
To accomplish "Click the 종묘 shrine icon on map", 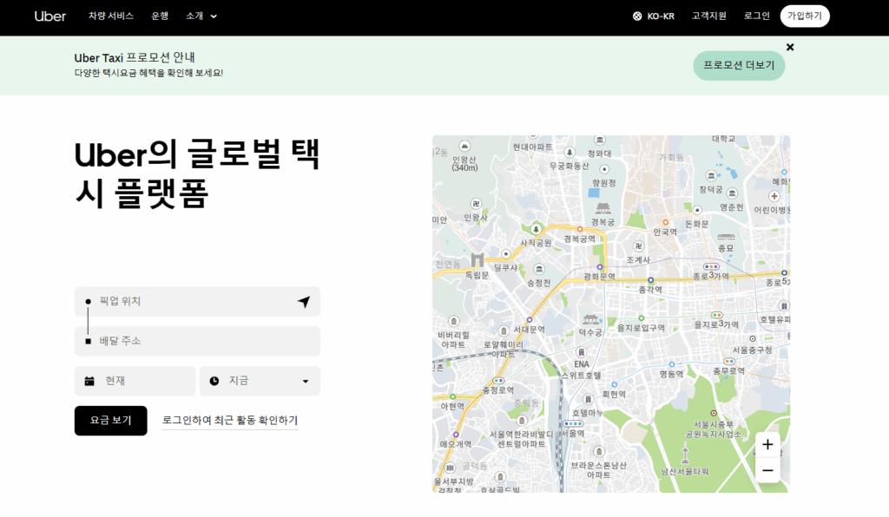I will (x=726, y=238).
